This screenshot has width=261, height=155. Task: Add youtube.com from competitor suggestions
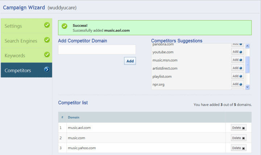tap(237, 52)
